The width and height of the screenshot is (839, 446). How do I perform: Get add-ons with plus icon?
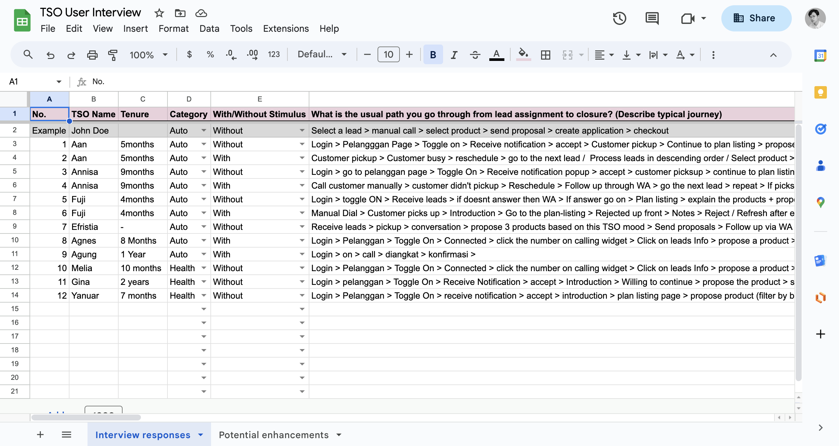point(820,334)
